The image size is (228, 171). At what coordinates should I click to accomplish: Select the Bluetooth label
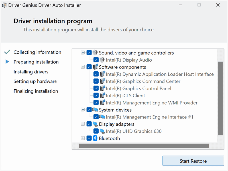pyautogui.click(x=109, y=138)
